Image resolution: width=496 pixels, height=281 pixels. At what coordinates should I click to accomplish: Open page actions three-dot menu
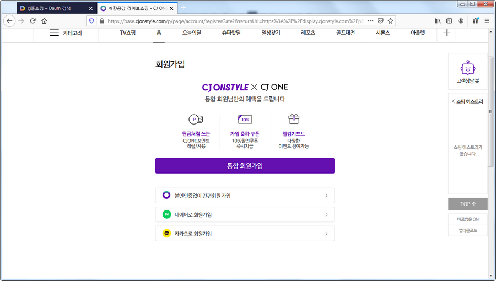370,21
